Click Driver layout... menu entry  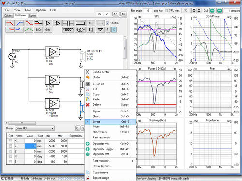click(110, 166)
